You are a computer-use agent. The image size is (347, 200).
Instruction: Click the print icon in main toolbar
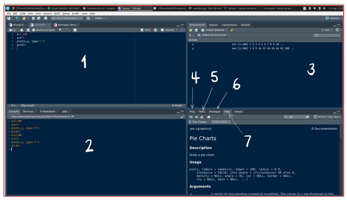tap(46, 18)
